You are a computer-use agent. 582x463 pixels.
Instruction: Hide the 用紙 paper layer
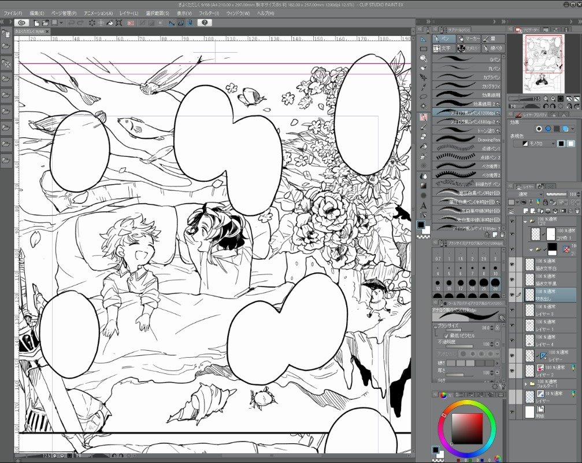[x=512, y=412]
